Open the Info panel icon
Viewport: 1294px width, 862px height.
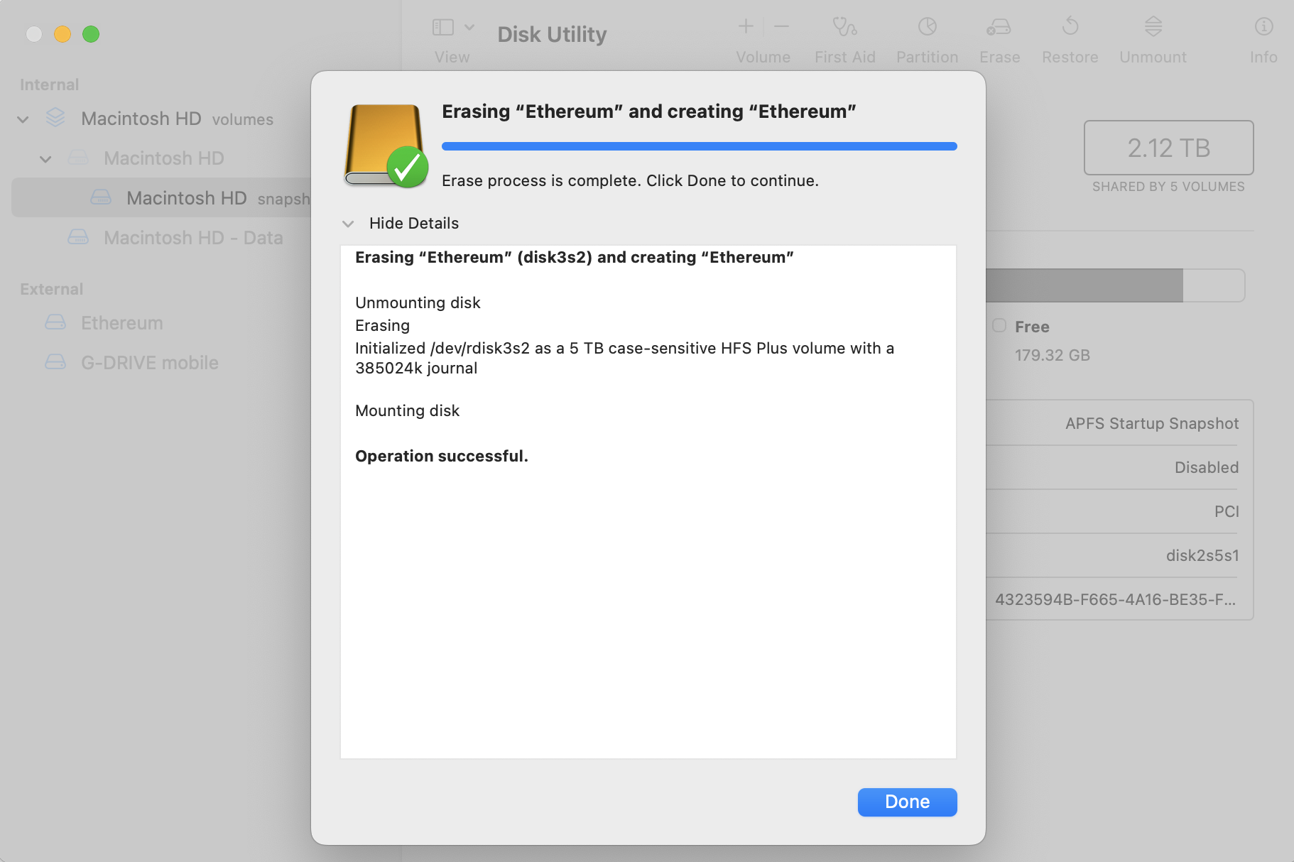[x=1263, y=28]
